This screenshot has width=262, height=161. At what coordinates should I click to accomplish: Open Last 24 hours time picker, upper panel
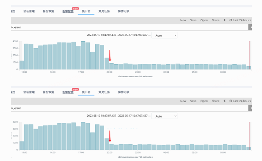pos(240,20)
